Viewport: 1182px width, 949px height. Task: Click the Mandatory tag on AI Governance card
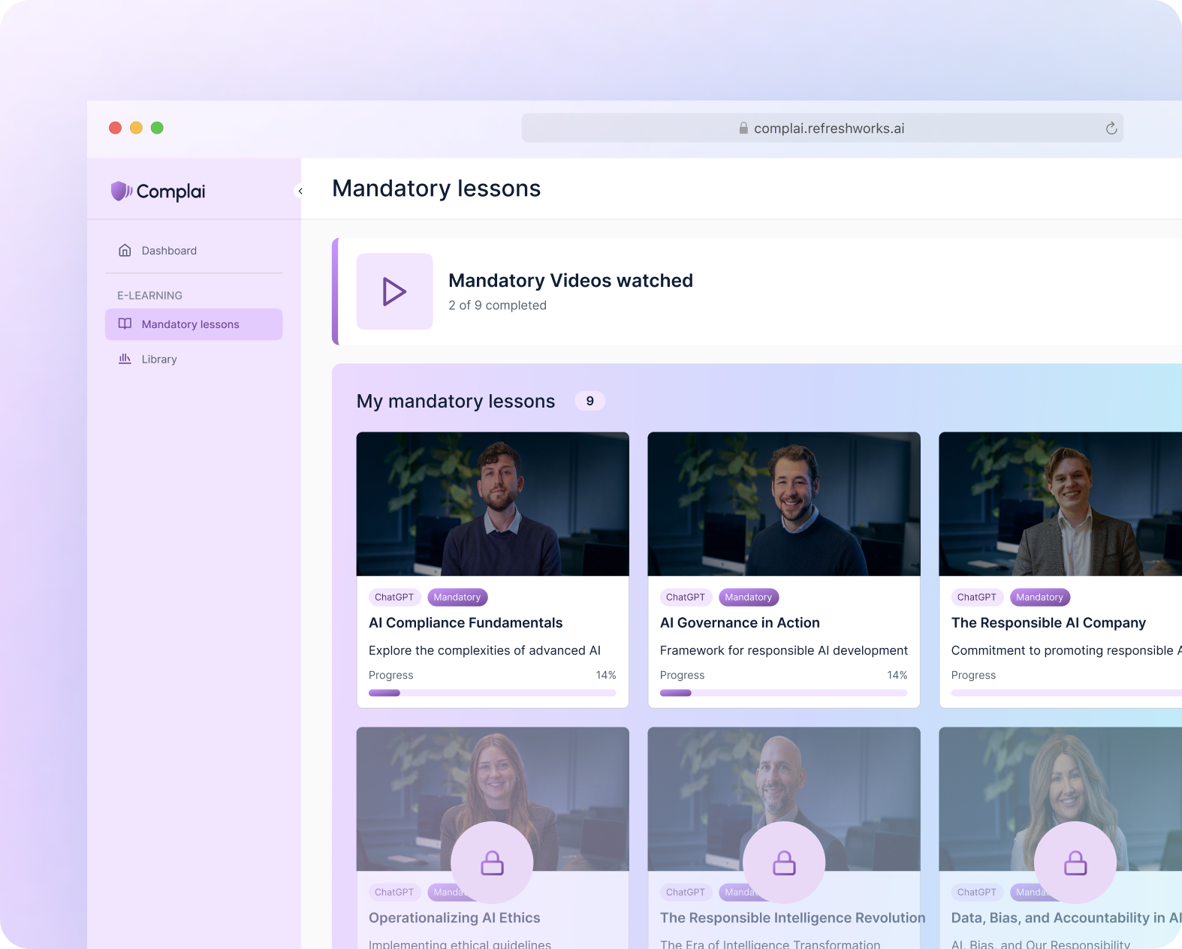[748, 598]
